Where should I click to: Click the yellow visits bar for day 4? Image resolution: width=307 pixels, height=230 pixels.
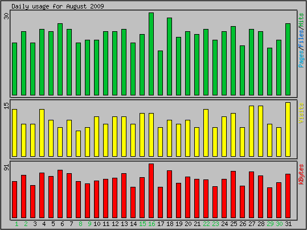(x=42, y=133)
